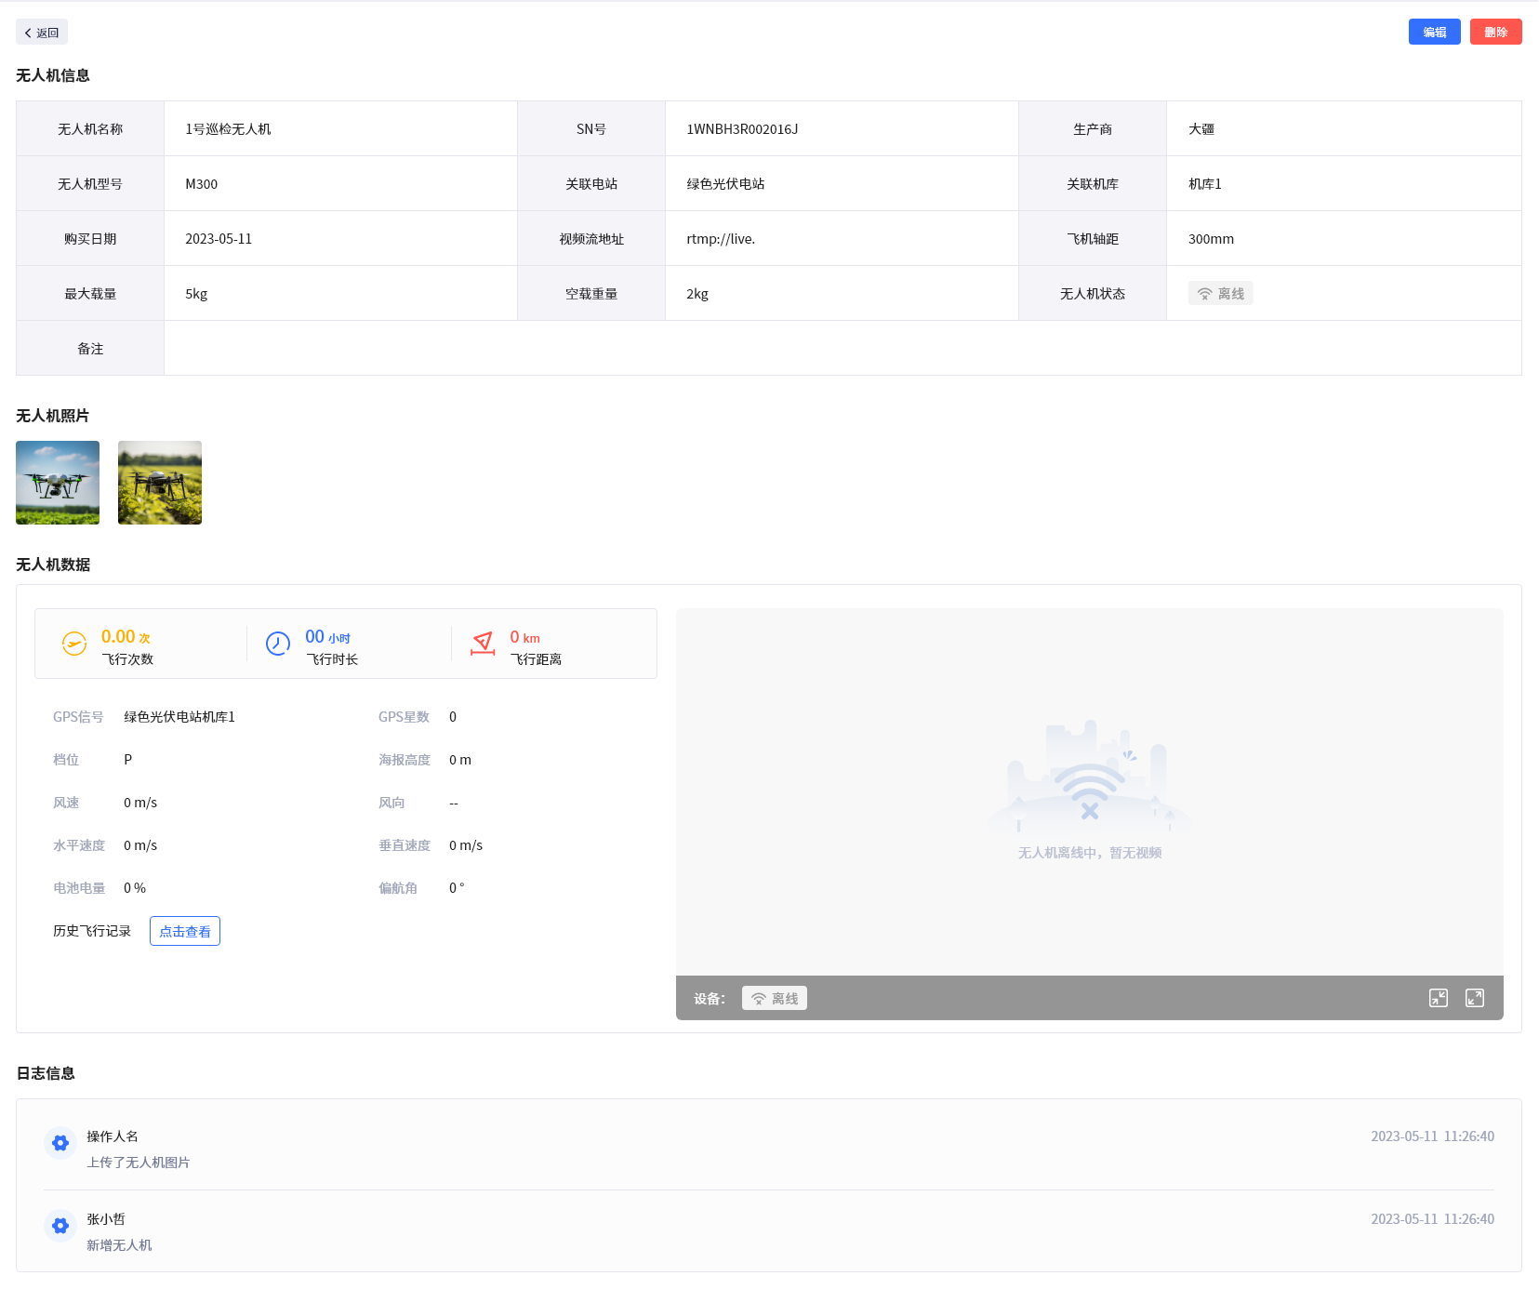Viewport: 1539px width, 1289px height.
Task: Click the wheelbase value 300mm
Action: tap(1211, 239)
